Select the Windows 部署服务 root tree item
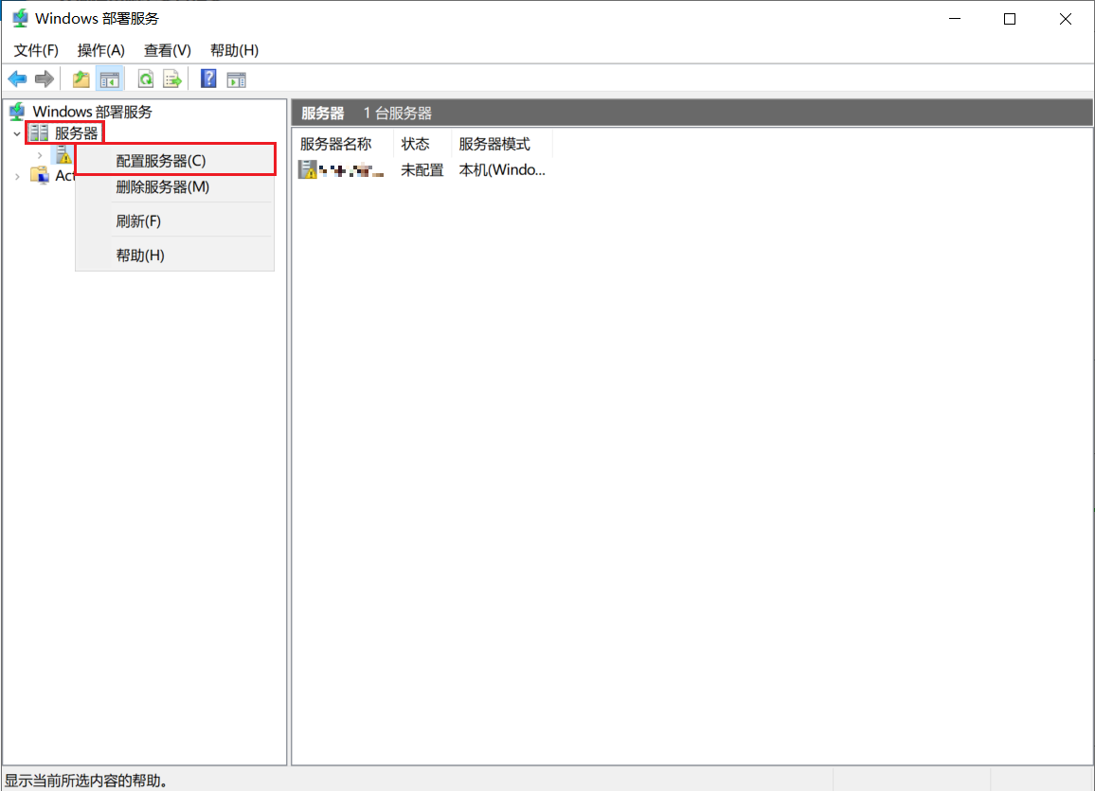1095x791 pixels. [92, 112]
